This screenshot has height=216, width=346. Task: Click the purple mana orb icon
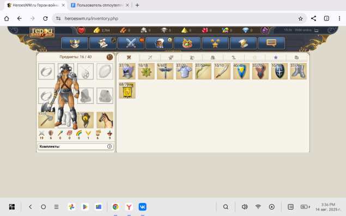(265, 30)
